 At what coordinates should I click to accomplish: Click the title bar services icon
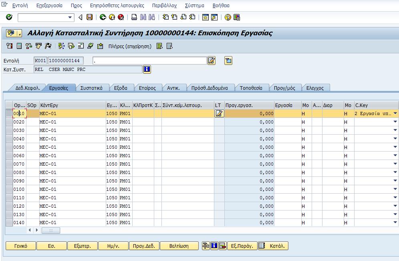(11, 33)
